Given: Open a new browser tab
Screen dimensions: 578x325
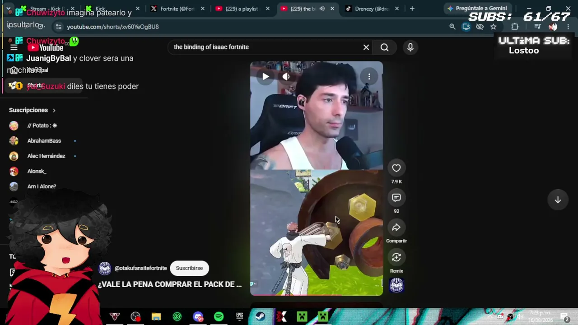Looking at the screenshot, I should coord(412,9).
